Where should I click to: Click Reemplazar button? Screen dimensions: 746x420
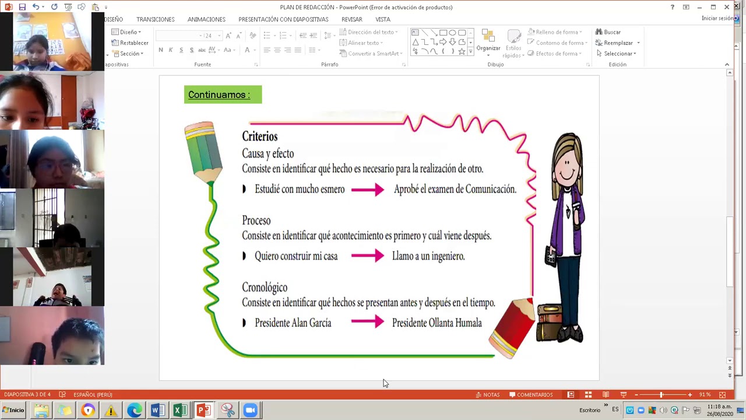coord(617,43)
